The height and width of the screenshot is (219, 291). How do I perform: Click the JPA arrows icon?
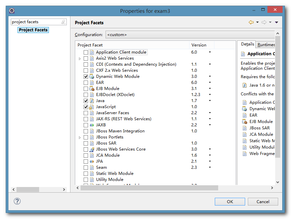pos(92,161)
